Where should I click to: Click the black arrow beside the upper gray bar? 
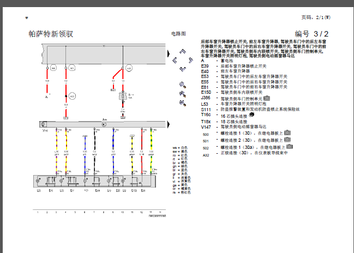169,54
